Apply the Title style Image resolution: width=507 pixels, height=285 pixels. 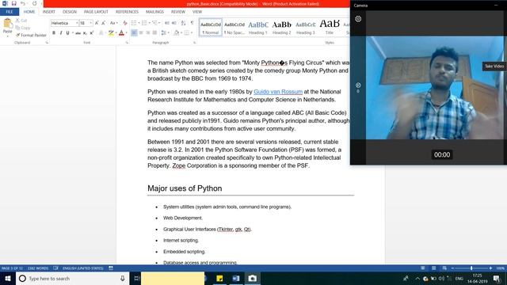tap(330, 28)
